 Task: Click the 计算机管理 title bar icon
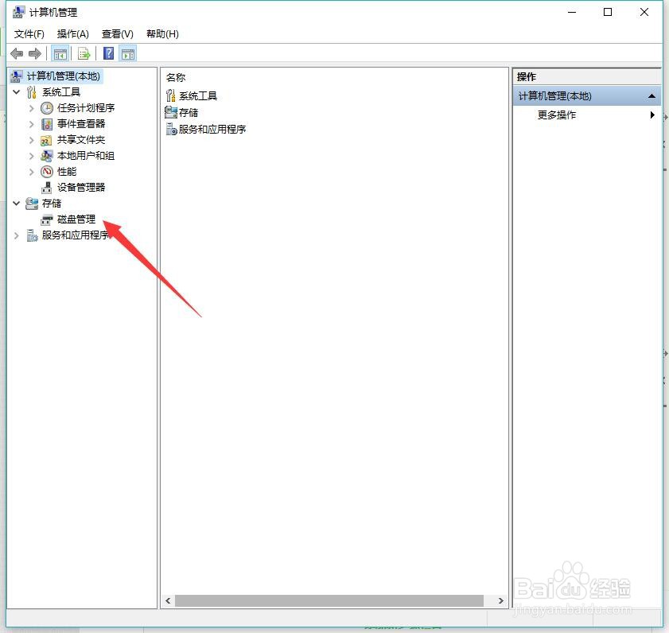(18, 13)
